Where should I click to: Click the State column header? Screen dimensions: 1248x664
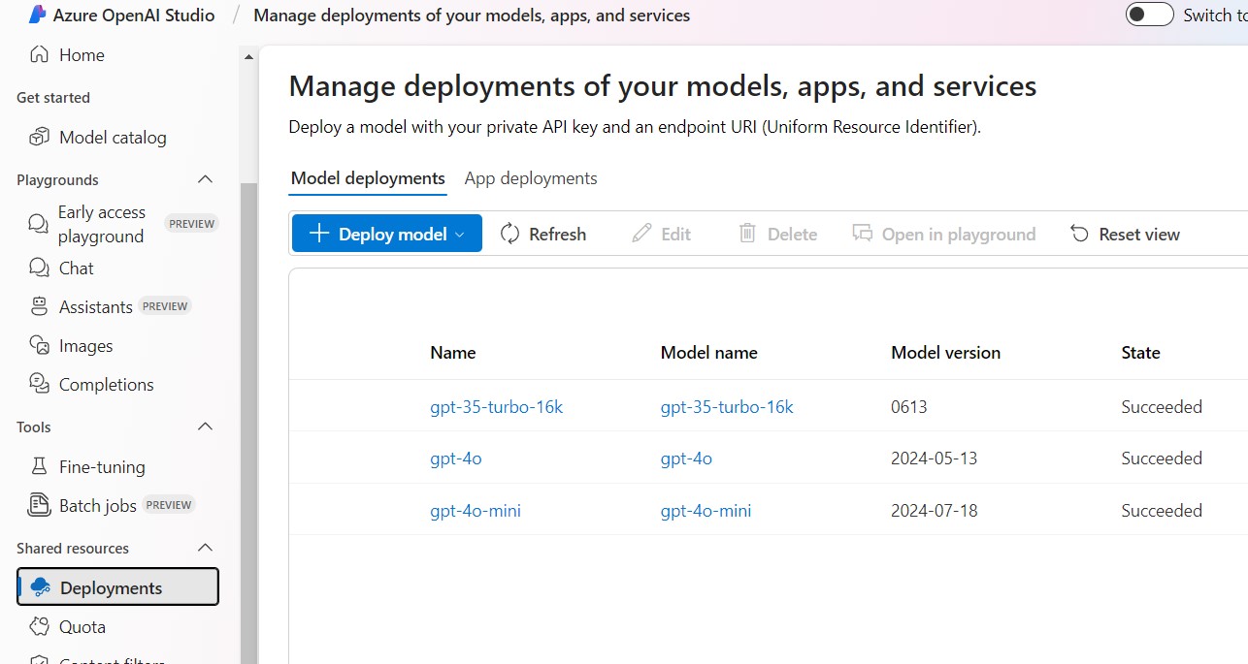click(x=1140, y=352)
